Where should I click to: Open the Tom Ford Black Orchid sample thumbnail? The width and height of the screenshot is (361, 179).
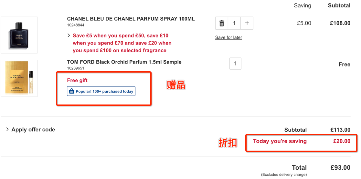19,78
